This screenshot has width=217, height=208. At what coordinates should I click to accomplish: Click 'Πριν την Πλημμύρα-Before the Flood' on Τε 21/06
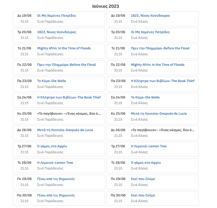pyautogui.click(x=160, y=48)
